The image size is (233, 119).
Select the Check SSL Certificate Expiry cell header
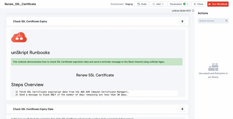97,21
